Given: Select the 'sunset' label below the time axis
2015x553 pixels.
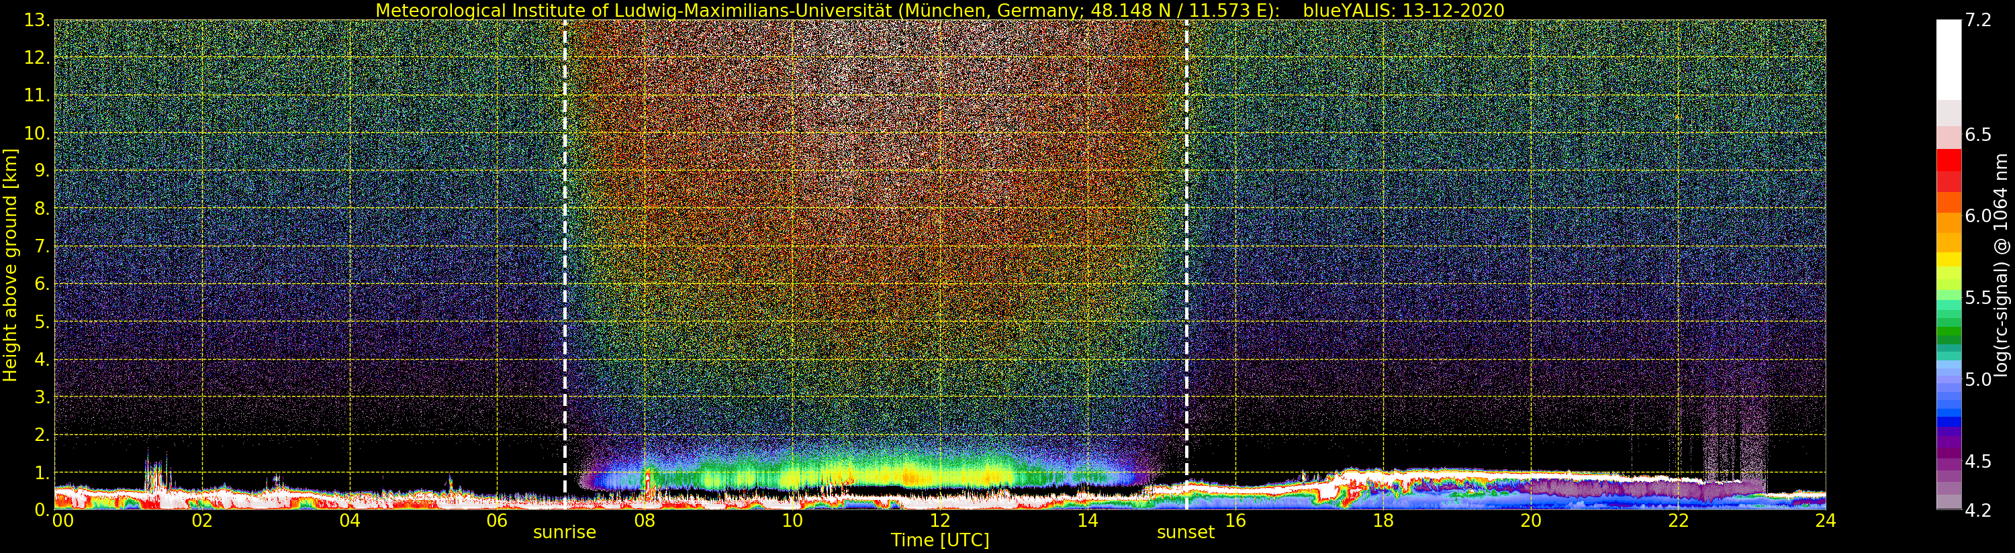Looking at the screenshot, I should click(x=1185, y=533).
